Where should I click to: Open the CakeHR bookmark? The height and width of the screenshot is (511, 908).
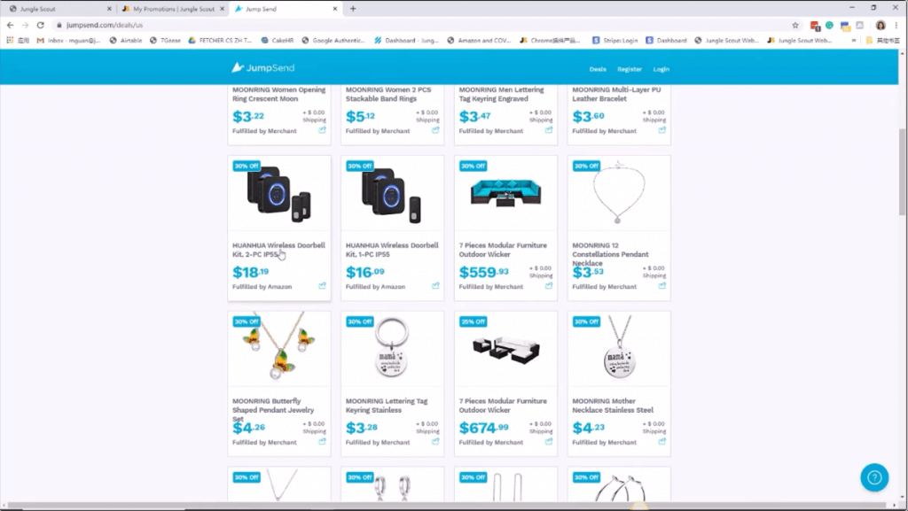(x=278, y=41)
